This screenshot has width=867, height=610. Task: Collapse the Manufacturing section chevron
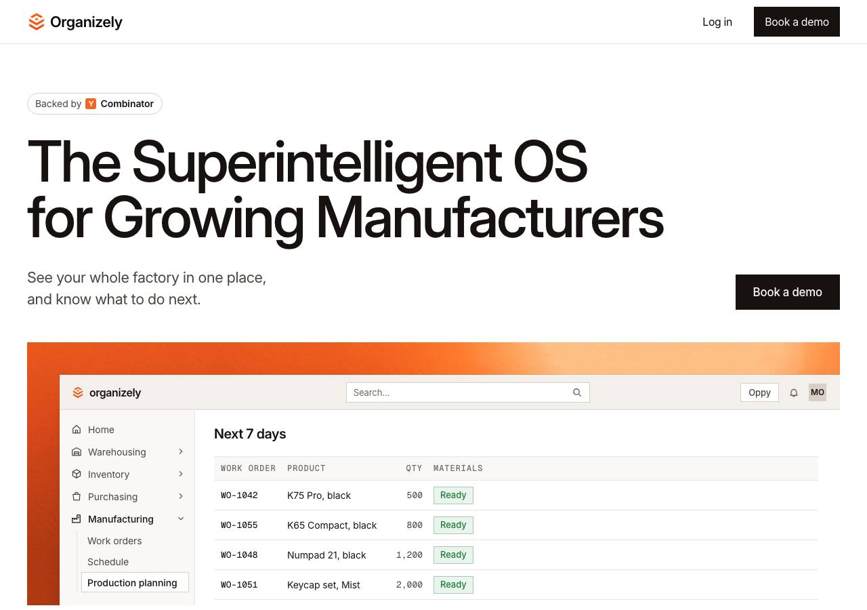(181, 518)
